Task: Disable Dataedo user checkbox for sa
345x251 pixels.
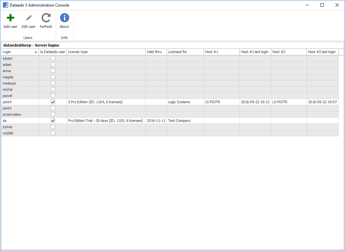Action: (53, 121)
